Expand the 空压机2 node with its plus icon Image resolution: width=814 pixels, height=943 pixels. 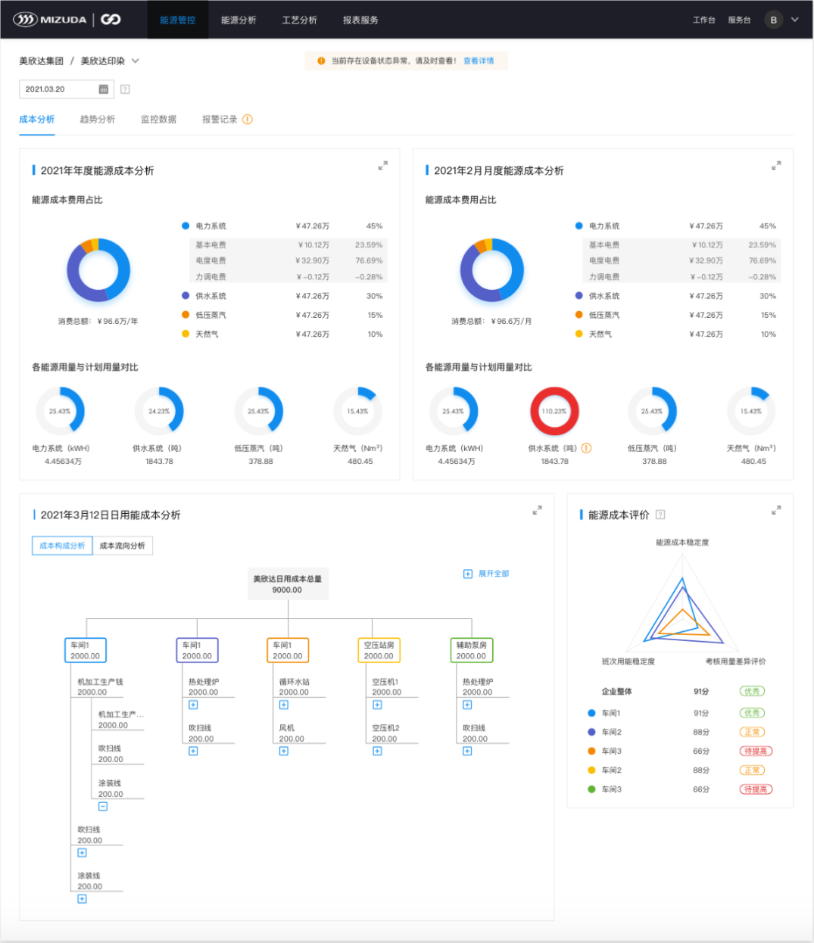[x=377, y=751]
